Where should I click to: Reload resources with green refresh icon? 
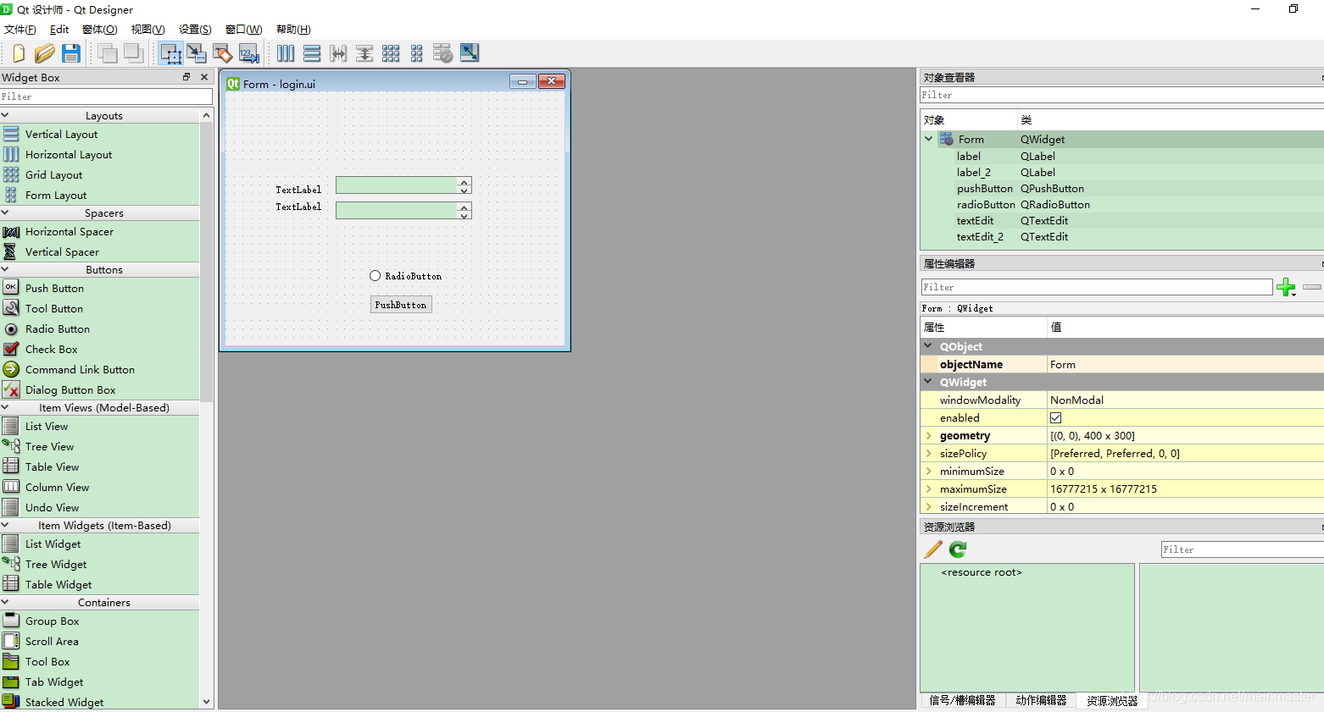958,549
